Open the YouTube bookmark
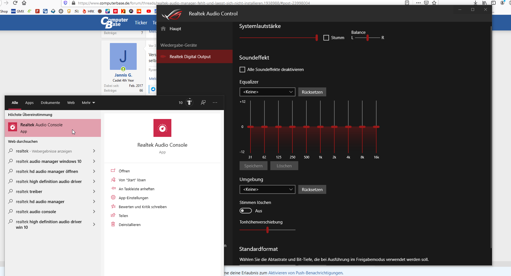Viewport: 511px width, 276px height. 149,11
